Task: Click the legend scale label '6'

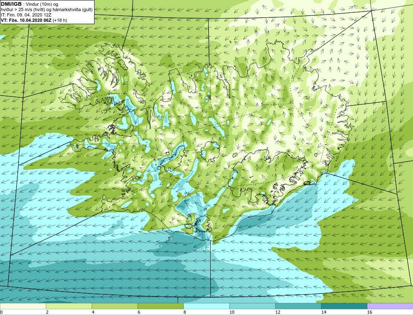Action: tap(139, 312)
